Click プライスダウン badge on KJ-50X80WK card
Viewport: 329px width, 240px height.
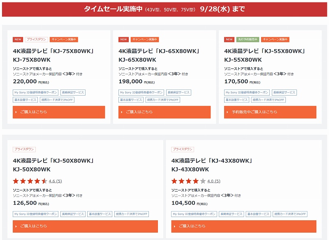pos(24,149)
